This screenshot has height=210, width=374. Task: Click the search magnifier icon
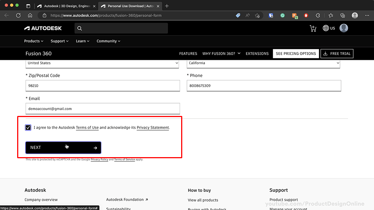coord(80,28)
